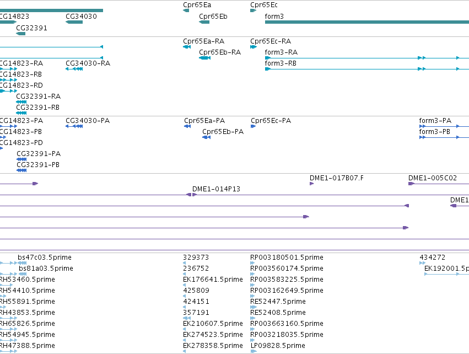Select the EK278358.5prime EST label
Image resolution: width=469 pixels, height=354 pixels.
[213, 346]
